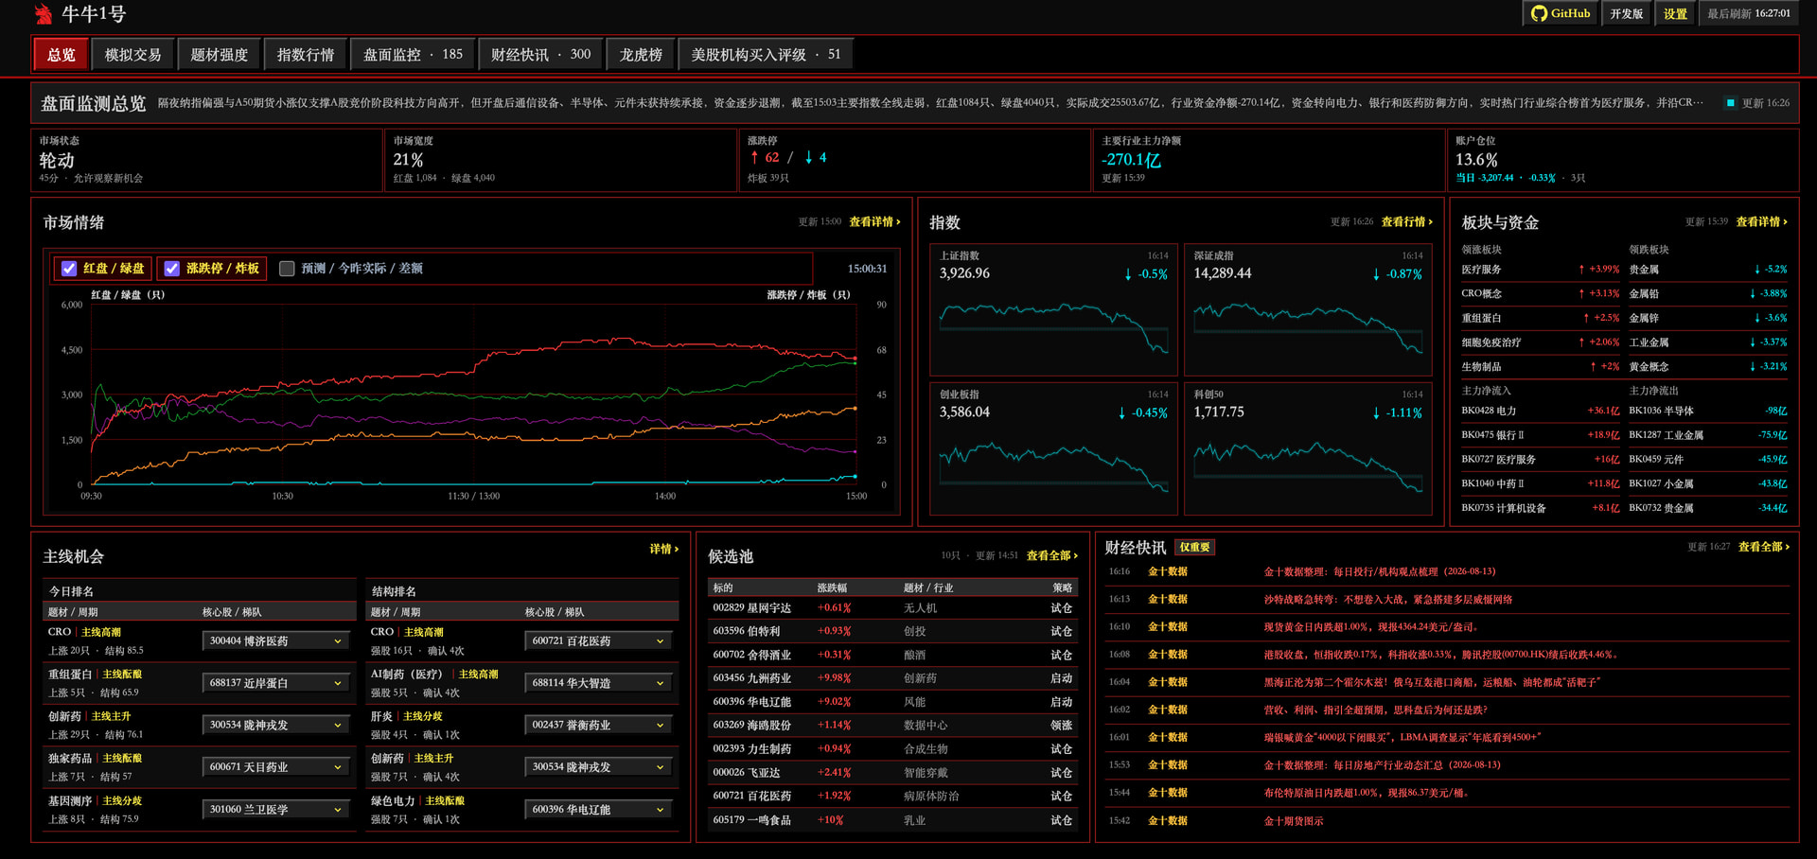Click the 最后刷新 16:27:01 timestamp
This screenshot has height=859, width=1817.
[1749, 13]
